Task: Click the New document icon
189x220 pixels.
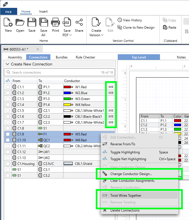Action: [x=8, y=22]
